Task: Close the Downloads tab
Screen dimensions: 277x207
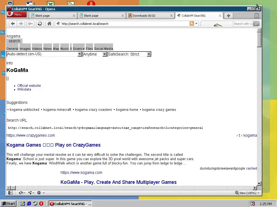Action: click(171, 16)
